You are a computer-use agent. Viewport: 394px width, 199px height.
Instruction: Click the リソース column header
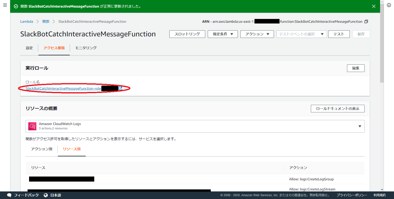(38, 168)
